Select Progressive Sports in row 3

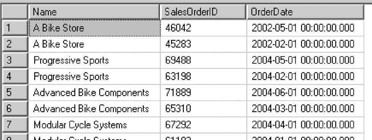[x=94, y=60]
